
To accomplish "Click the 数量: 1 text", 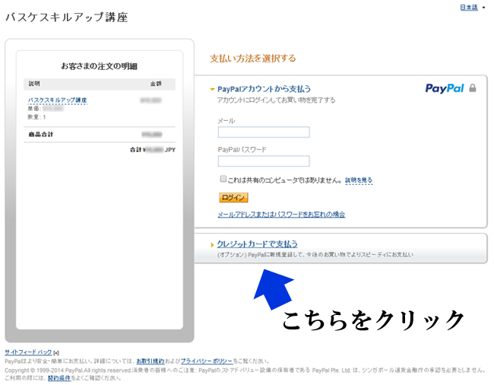I will 36,117.
